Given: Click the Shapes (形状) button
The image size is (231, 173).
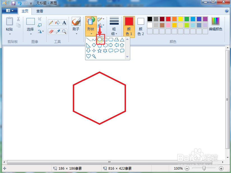Looking at the screenshot, I should pyautogui.click(x=91, y=26).
